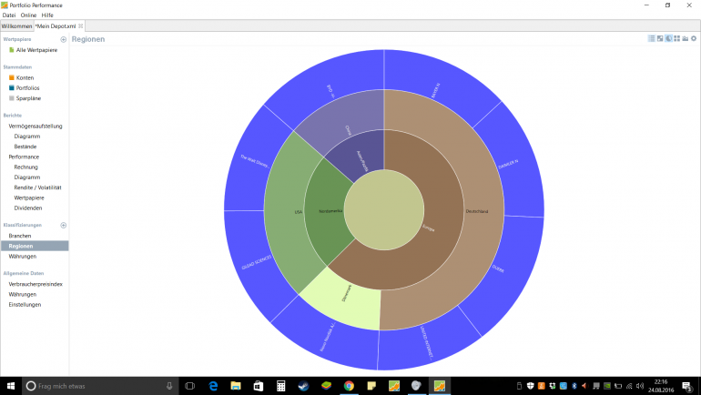Open Verbraucherpreisindex in the sidebar
701x395 pixels.
36,284
